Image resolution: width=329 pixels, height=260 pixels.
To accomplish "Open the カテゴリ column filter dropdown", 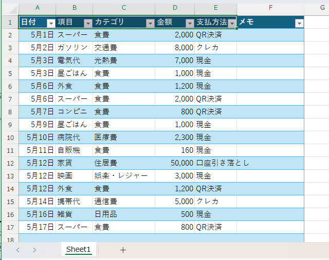I will (x=150, y=23).
